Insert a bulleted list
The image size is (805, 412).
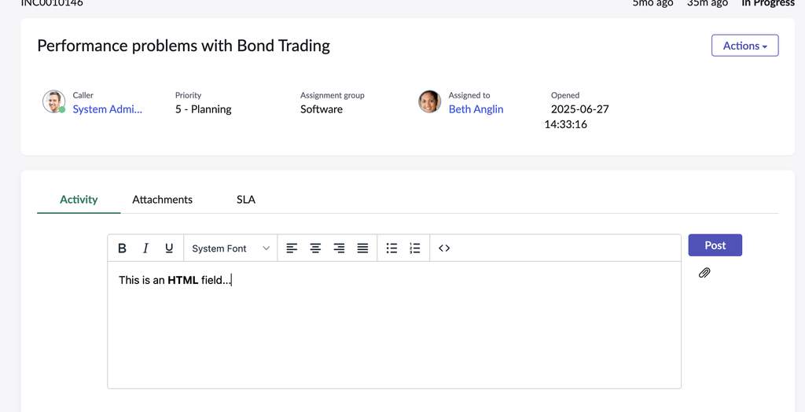pos(391,248)
